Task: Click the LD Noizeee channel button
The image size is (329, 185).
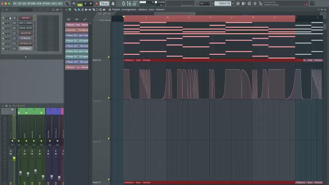Action: point(26,38)
